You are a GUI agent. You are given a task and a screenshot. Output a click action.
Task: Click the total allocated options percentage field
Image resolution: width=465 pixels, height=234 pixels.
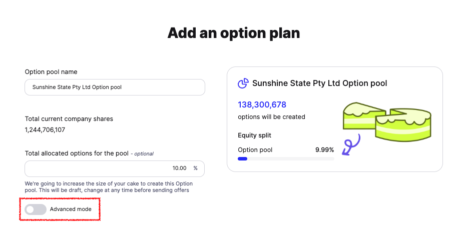pos(115,168)
